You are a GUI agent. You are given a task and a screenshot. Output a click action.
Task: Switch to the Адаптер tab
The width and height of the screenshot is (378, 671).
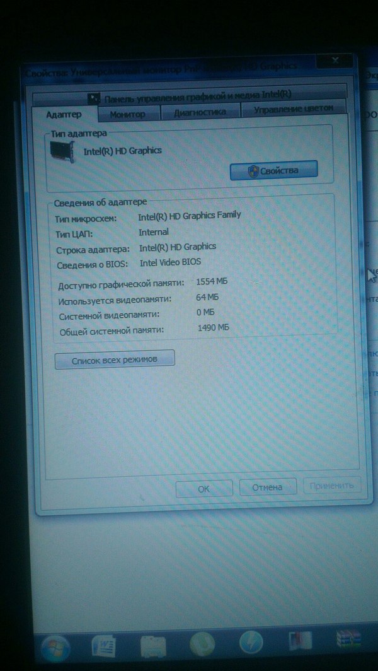pos(64,114)
